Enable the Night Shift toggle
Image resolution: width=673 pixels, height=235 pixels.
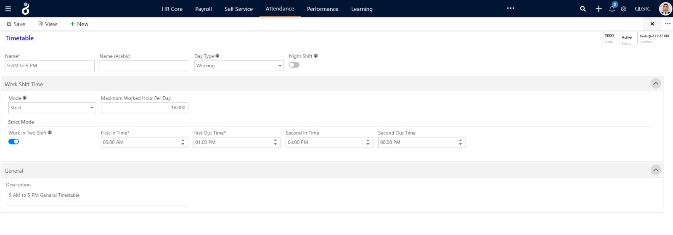[294, 65]
